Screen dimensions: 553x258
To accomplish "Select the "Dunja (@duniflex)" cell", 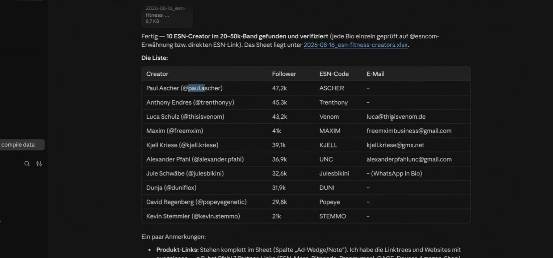I will 171,188.
